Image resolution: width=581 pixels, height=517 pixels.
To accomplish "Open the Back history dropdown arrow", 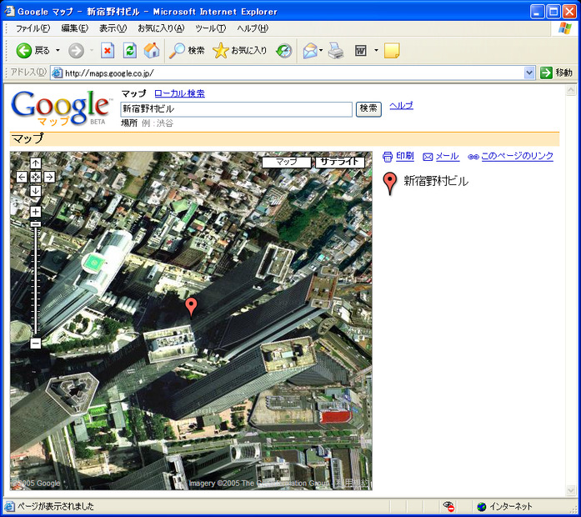I will [58, 50].
